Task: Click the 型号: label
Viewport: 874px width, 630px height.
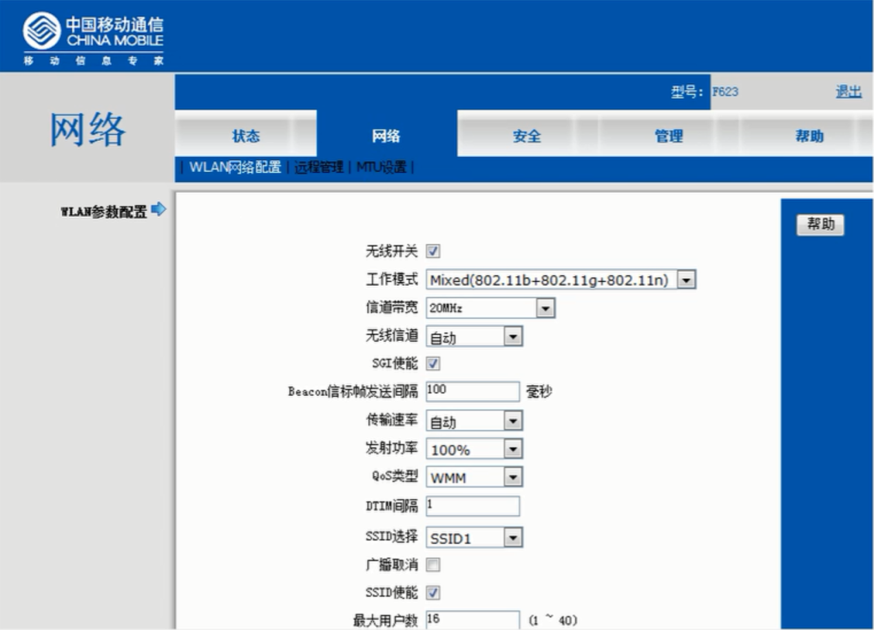Action: (687, 92)
